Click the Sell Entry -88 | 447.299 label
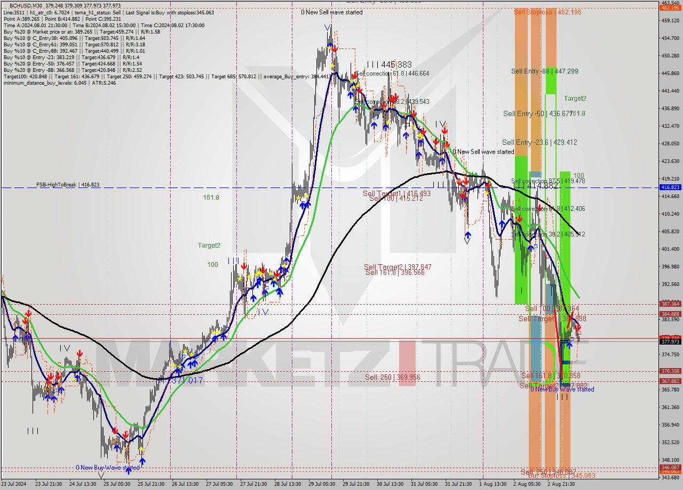This screenshot has width=683, height=490. coord(544,71)
